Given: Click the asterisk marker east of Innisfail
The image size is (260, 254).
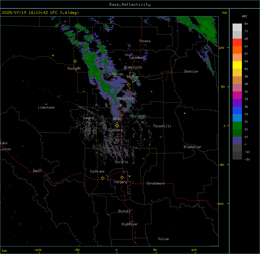Looking at the screenshot, I should 151,91.
